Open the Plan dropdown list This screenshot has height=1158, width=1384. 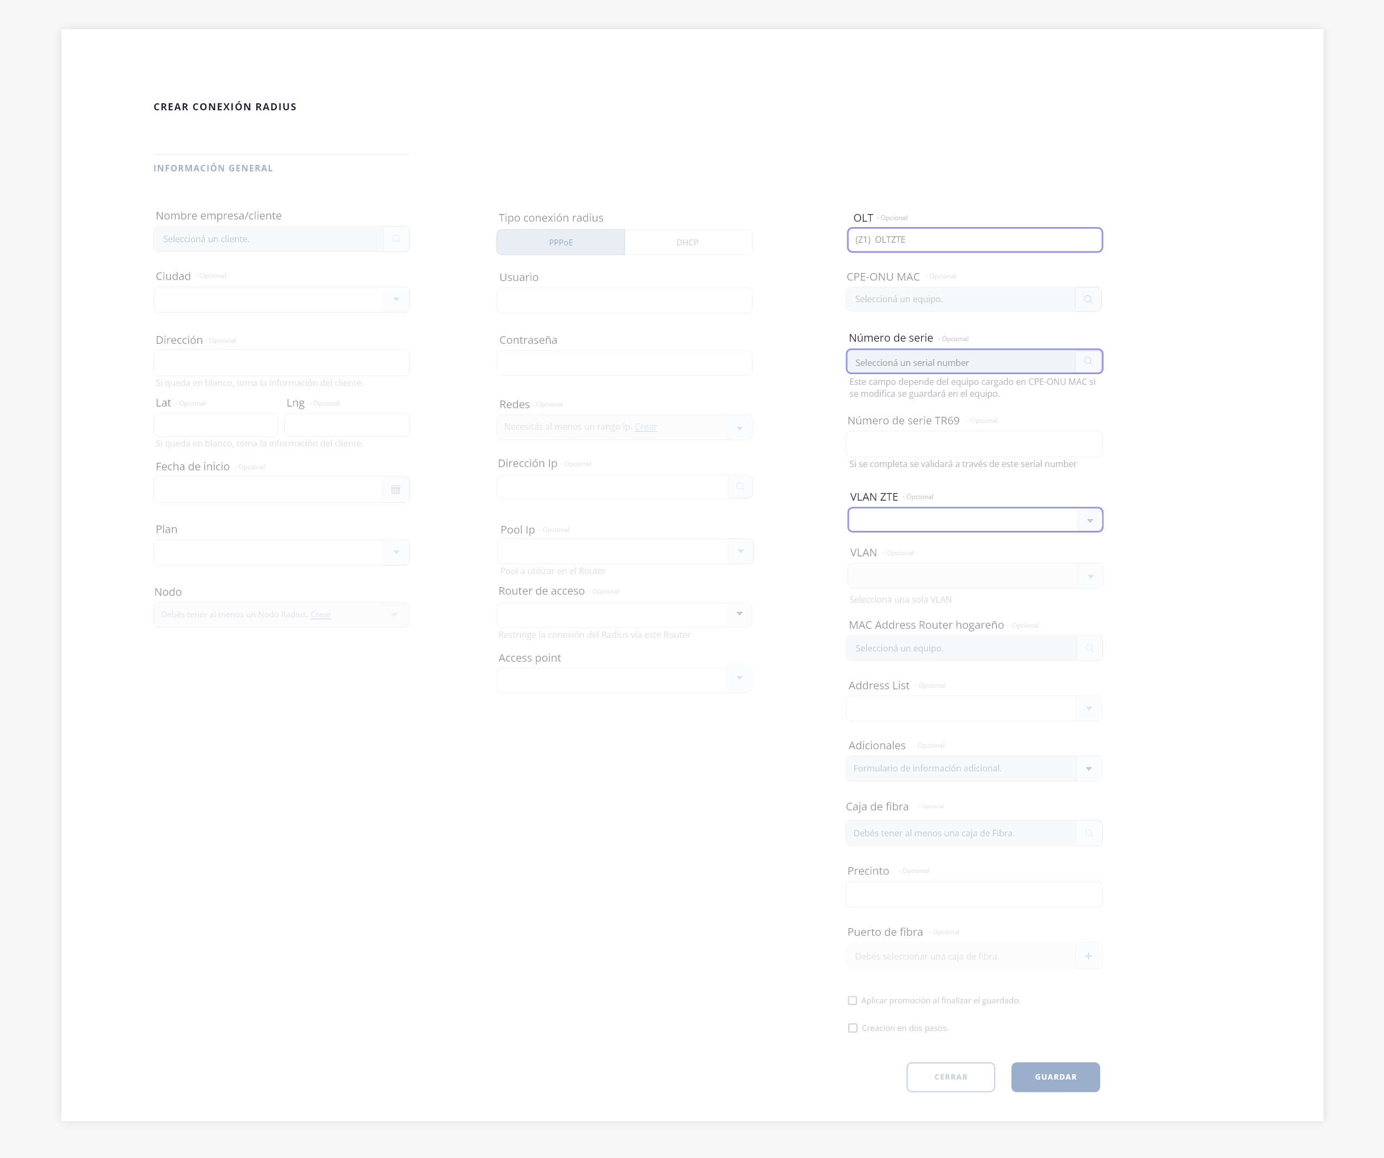coord(396,553)
